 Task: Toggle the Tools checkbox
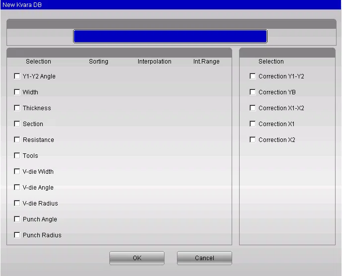click(17, 155)
